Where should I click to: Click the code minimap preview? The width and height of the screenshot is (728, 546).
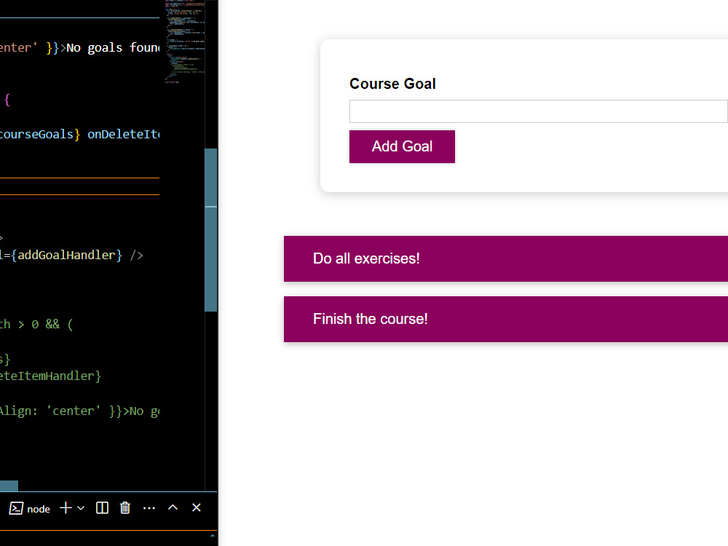(x=185, y=41)
